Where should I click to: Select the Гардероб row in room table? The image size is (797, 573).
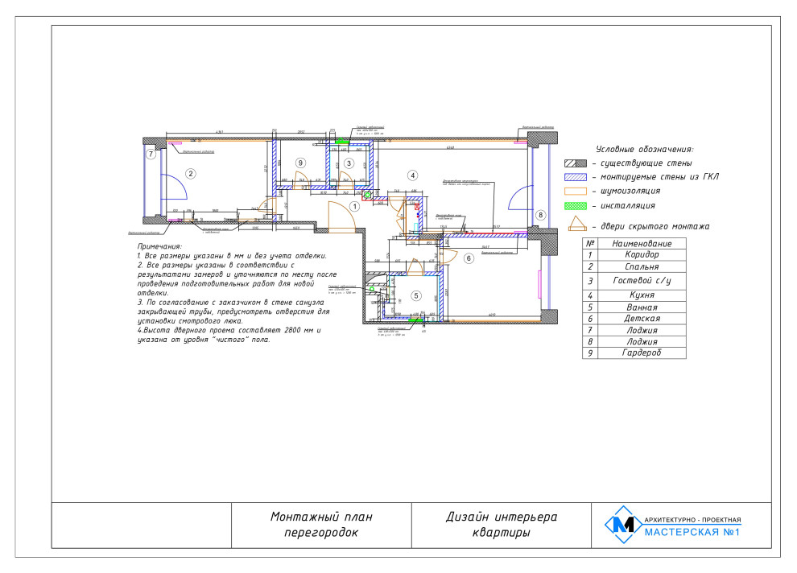coord(635,352)
